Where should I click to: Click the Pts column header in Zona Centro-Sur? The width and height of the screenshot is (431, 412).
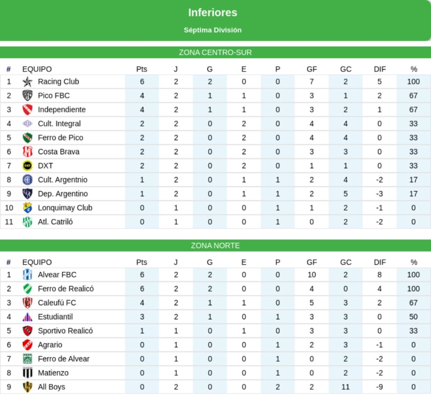(x=142, y=69)
